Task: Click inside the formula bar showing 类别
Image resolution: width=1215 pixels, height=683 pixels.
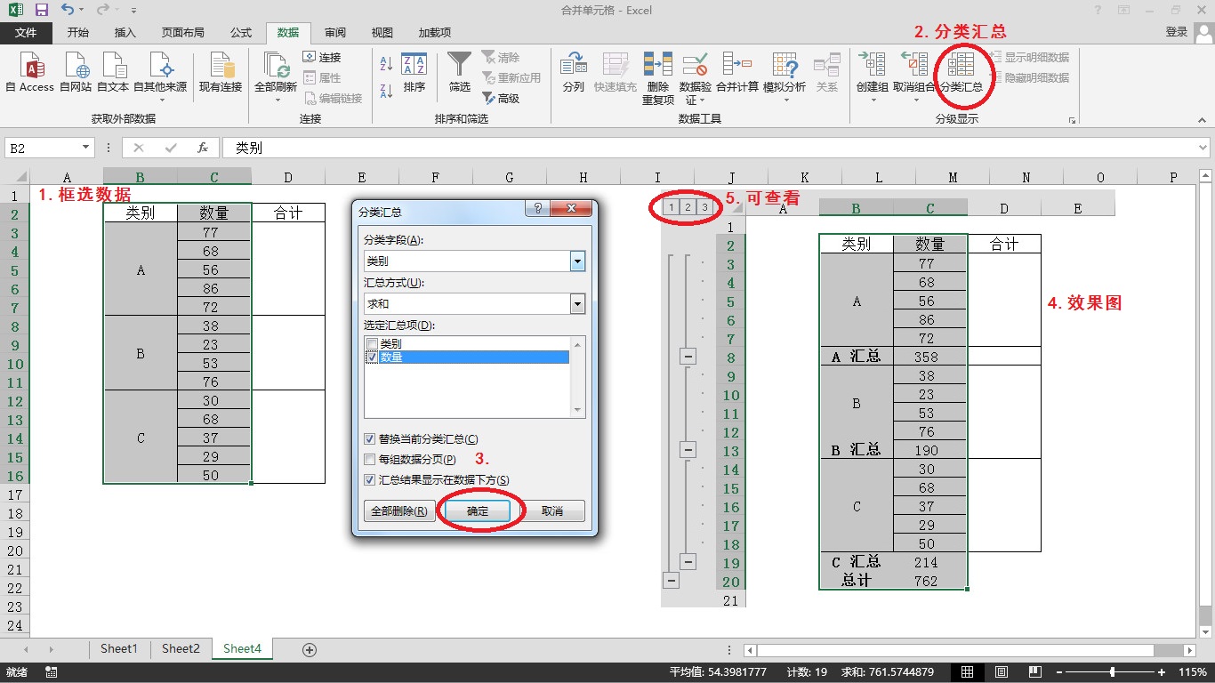Action: pos(709,148)
